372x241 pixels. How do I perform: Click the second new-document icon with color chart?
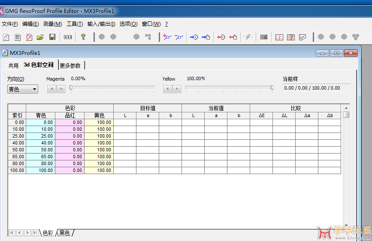(x=18, y=37)
